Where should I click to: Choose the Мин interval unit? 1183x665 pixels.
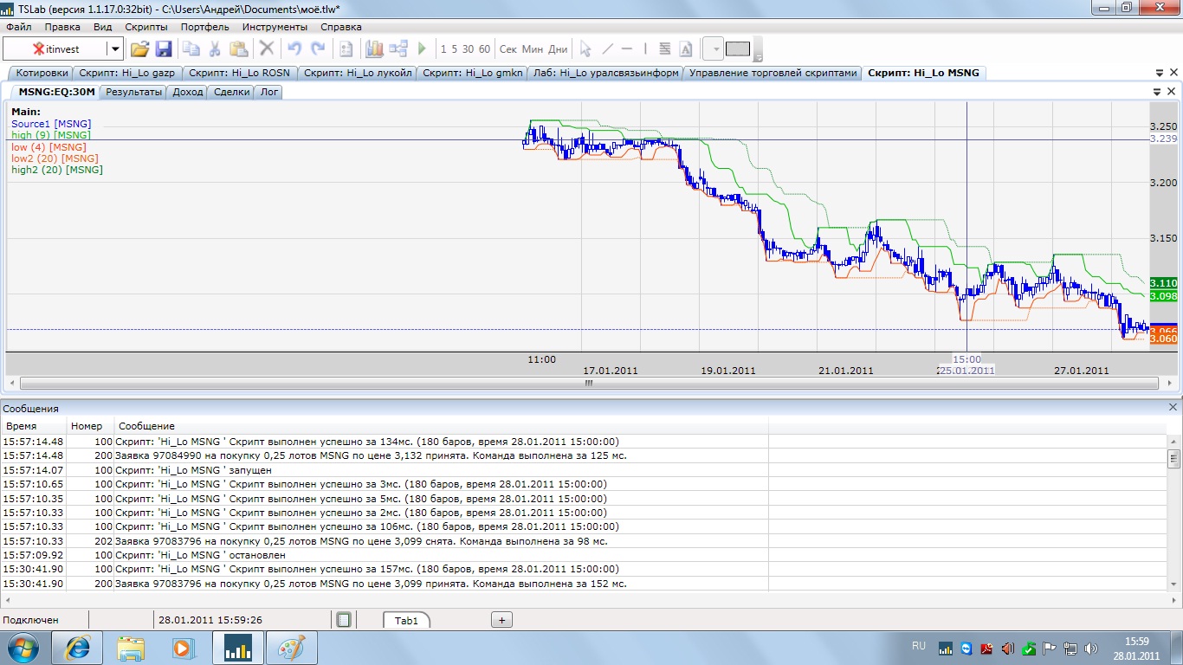click(533, 49)
